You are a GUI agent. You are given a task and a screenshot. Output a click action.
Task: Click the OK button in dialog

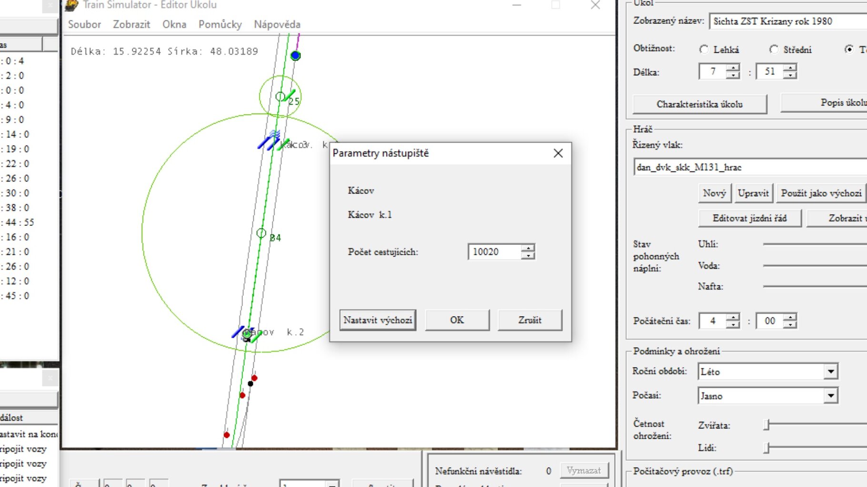pos(457,320)
